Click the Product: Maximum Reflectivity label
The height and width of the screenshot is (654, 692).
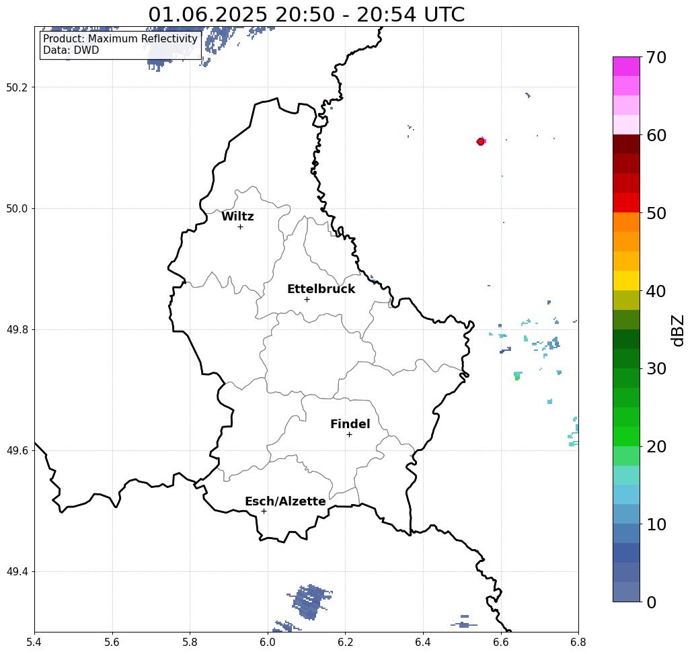pos(120,39)
